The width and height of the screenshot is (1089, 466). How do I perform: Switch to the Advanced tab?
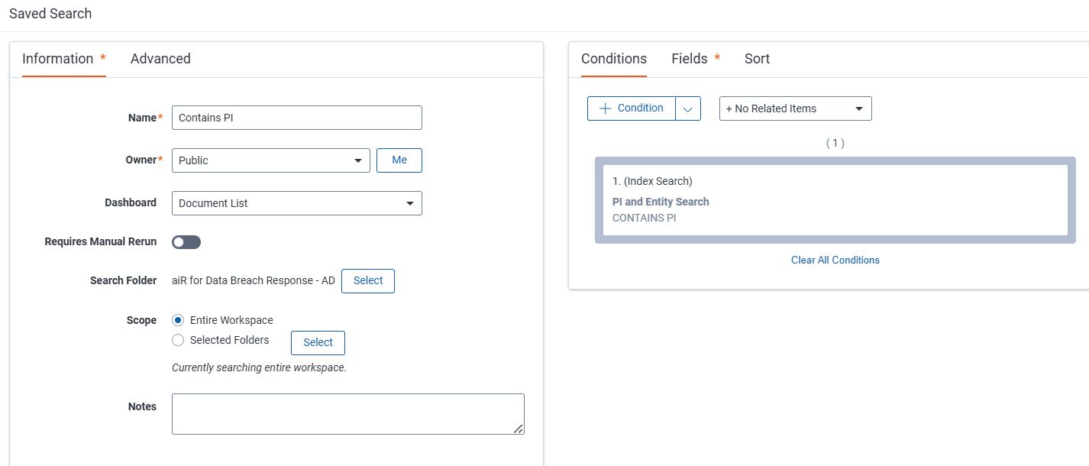tap(160, 58)
